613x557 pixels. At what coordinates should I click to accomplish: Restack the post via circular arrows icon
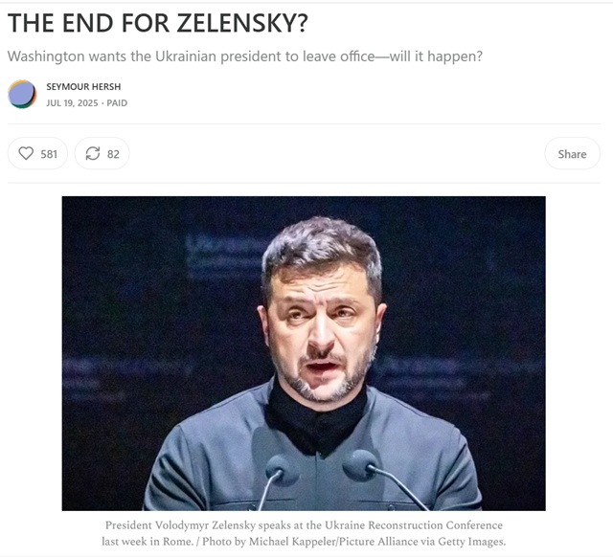tap(93, 153)
